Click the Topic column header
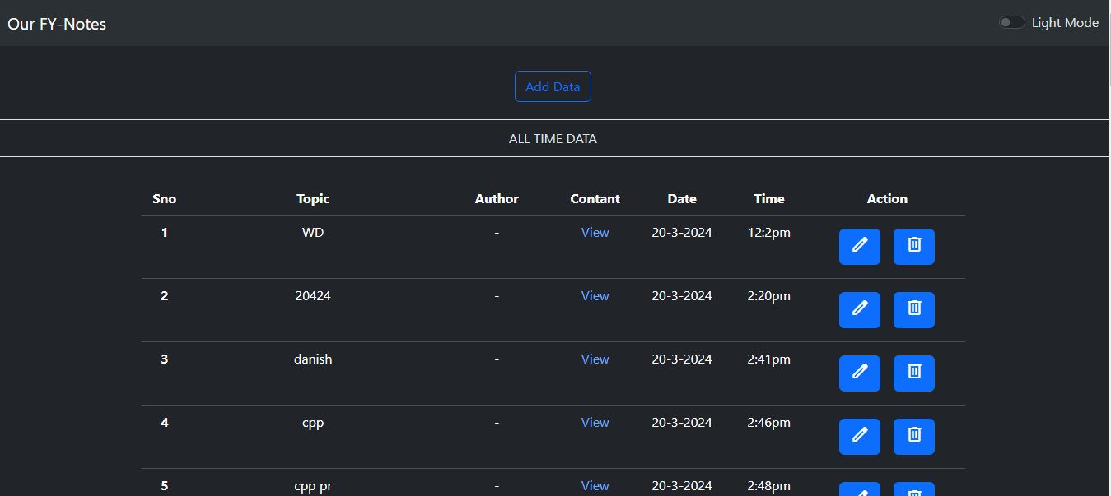 click(x=313, y=199)
